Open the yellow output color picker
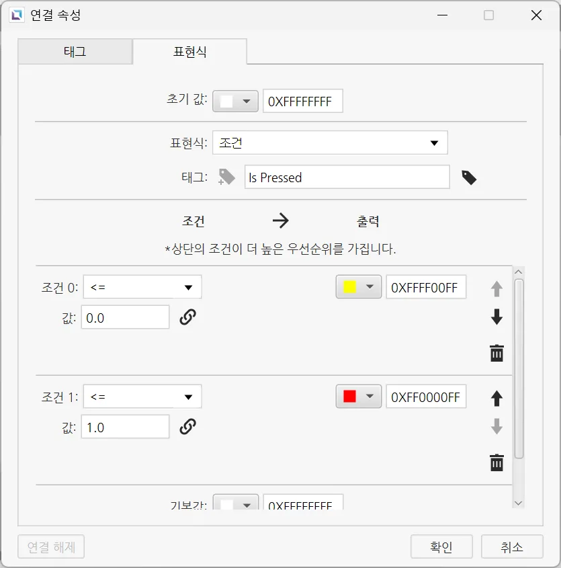Screen dimensions: 561x568 pyautogui.click(x=358, y=287)
